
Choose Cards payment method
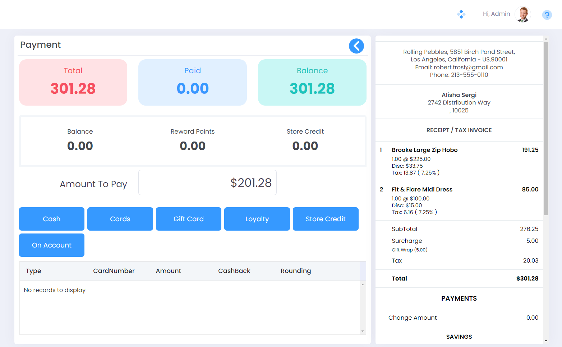pyautogui.click(x=120, y=219)
